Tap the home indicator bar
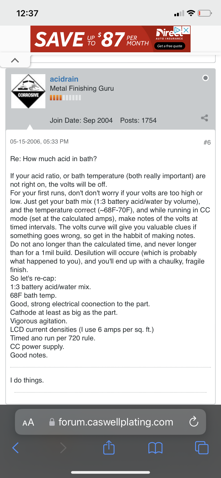The width and height of the screenshot is (221, 478). pyautogui.click(x=111, y=472)
